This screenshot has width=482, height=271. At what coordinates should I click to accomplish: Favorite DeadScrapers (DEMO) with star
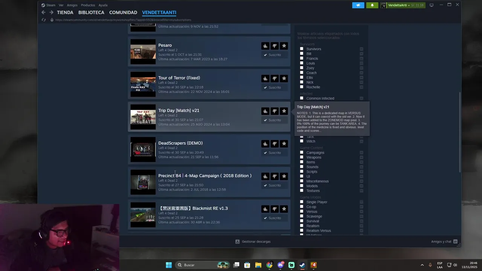pos(284,144)
